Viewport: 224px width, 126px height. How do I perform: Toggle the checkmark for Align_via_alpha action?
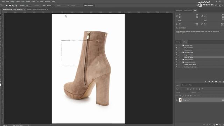[176, 57]
